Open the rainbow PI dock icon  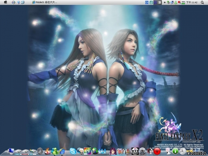point(87,151)
